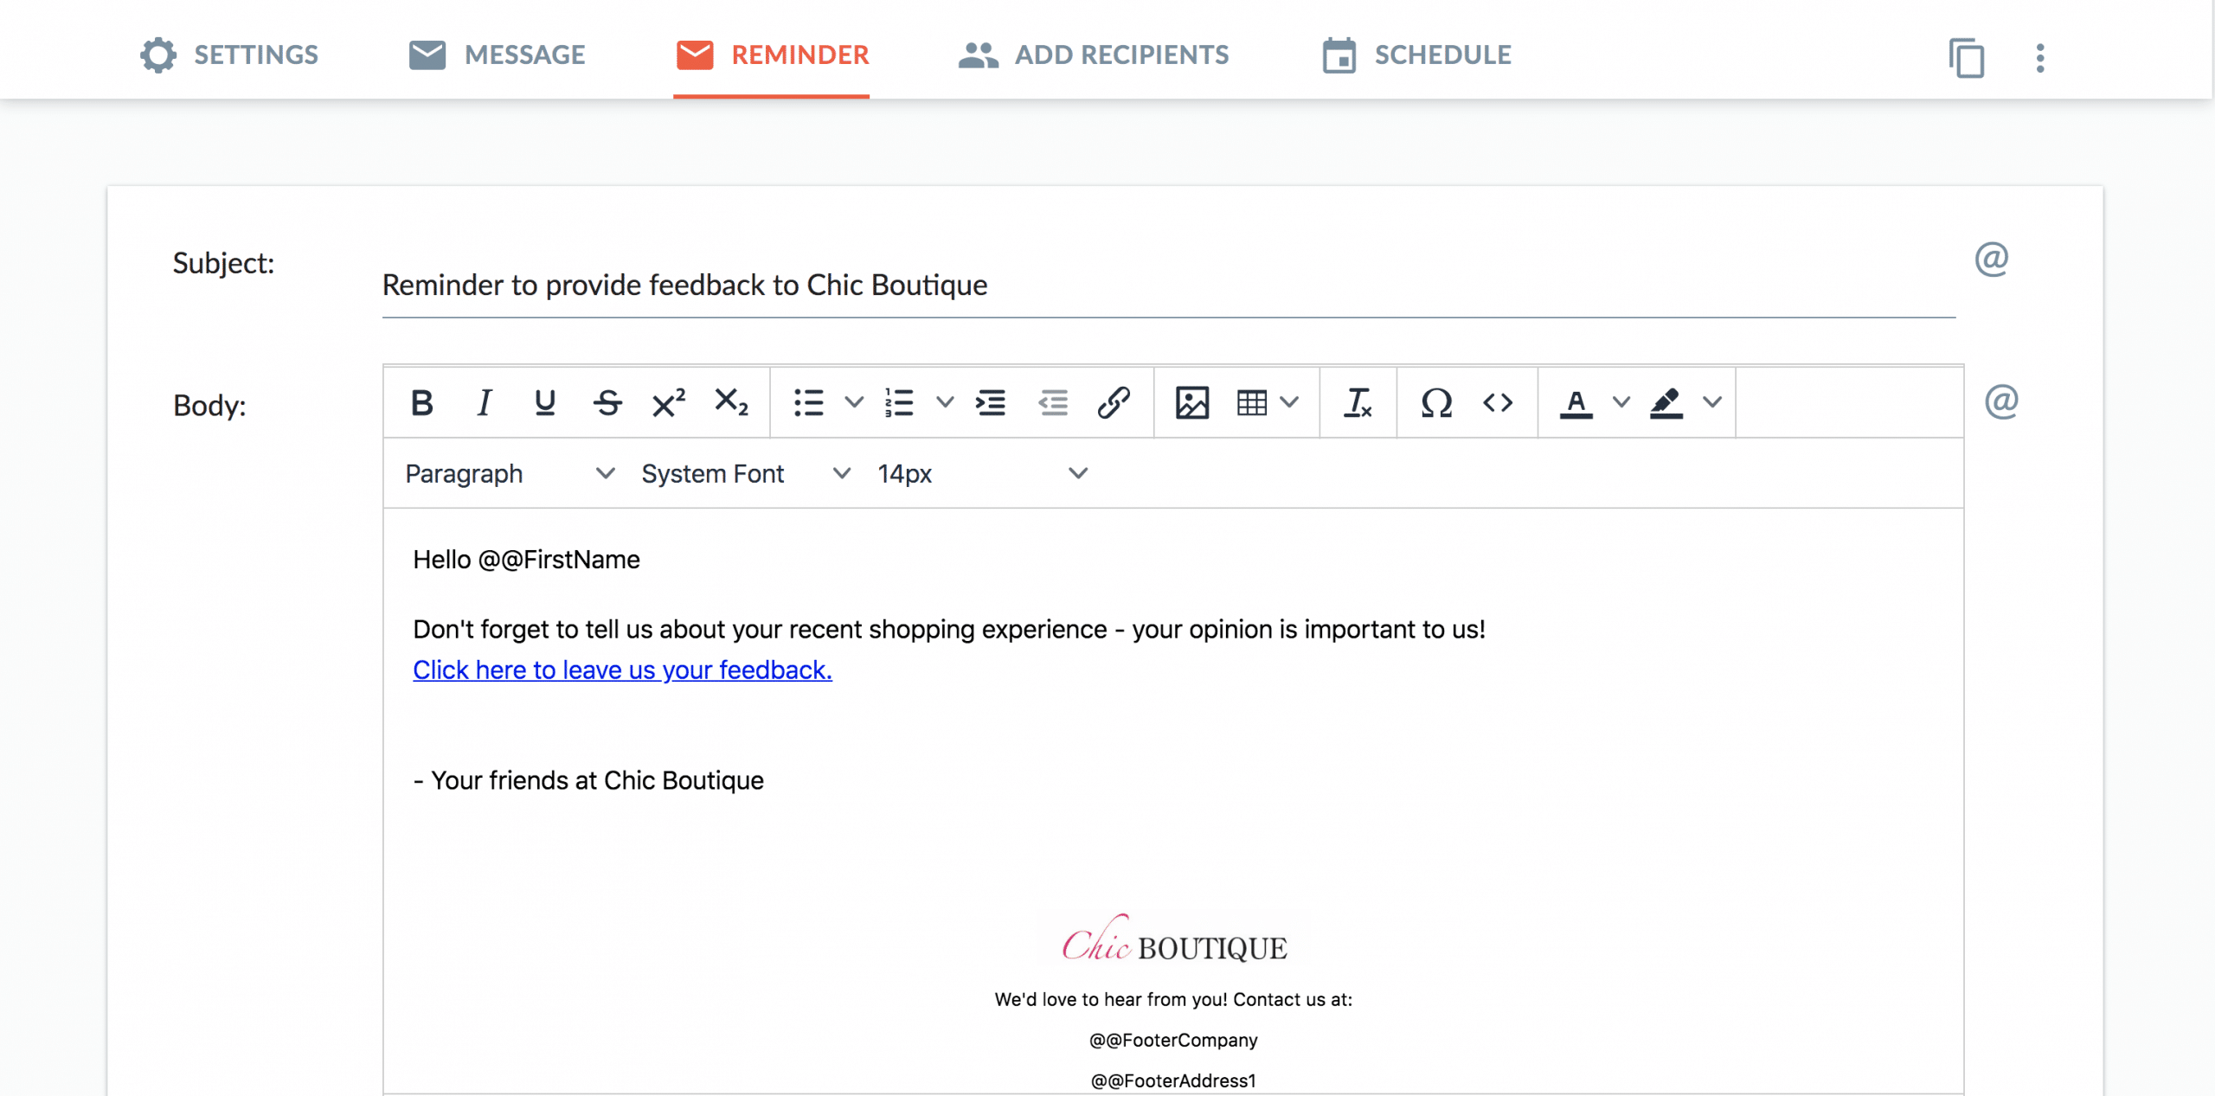The image size is (2215, 1096).
Task: Insert a special character with the omega icon
Action: click(1435, 401)
